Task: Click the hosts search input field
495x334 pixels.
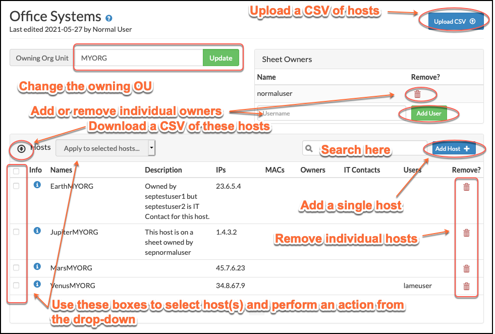Action: pos(365,148)
